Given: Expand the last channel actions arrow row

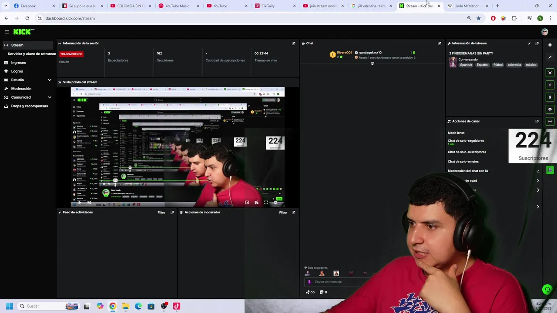Looking at the screenshot, I should click(538, 206).
